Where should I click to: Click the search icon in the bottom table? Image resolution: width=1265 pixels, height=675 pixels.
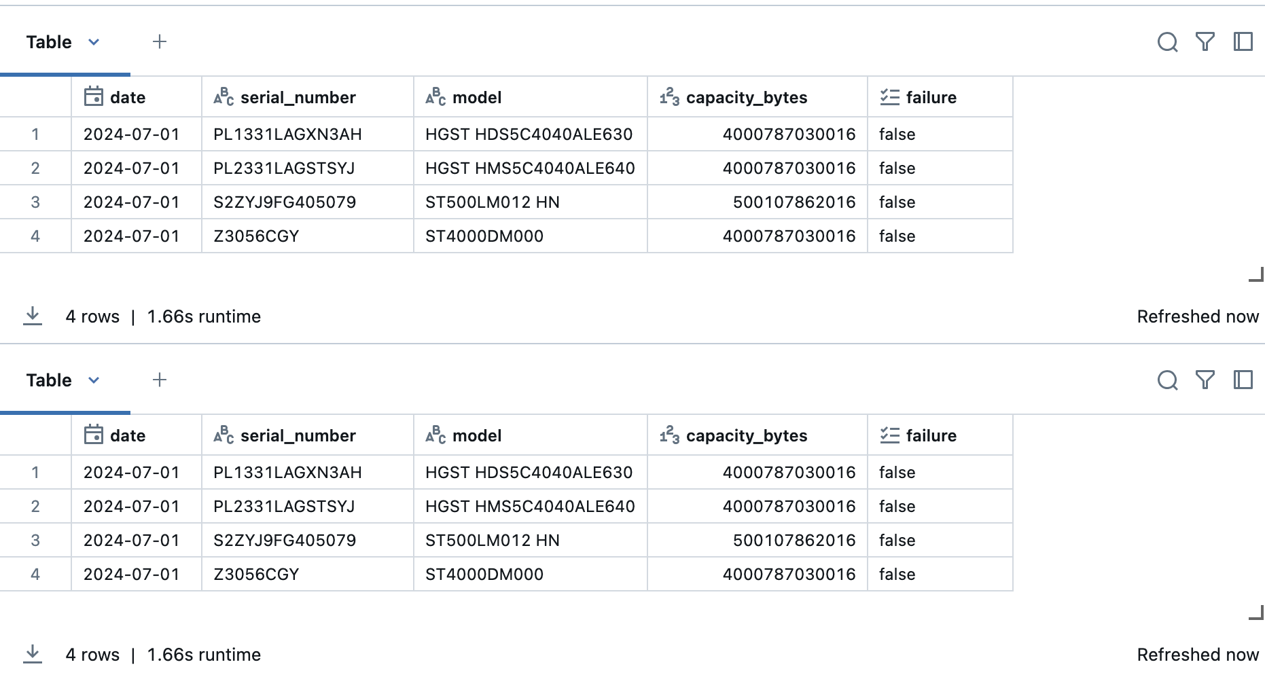(x=1167, y=380)
